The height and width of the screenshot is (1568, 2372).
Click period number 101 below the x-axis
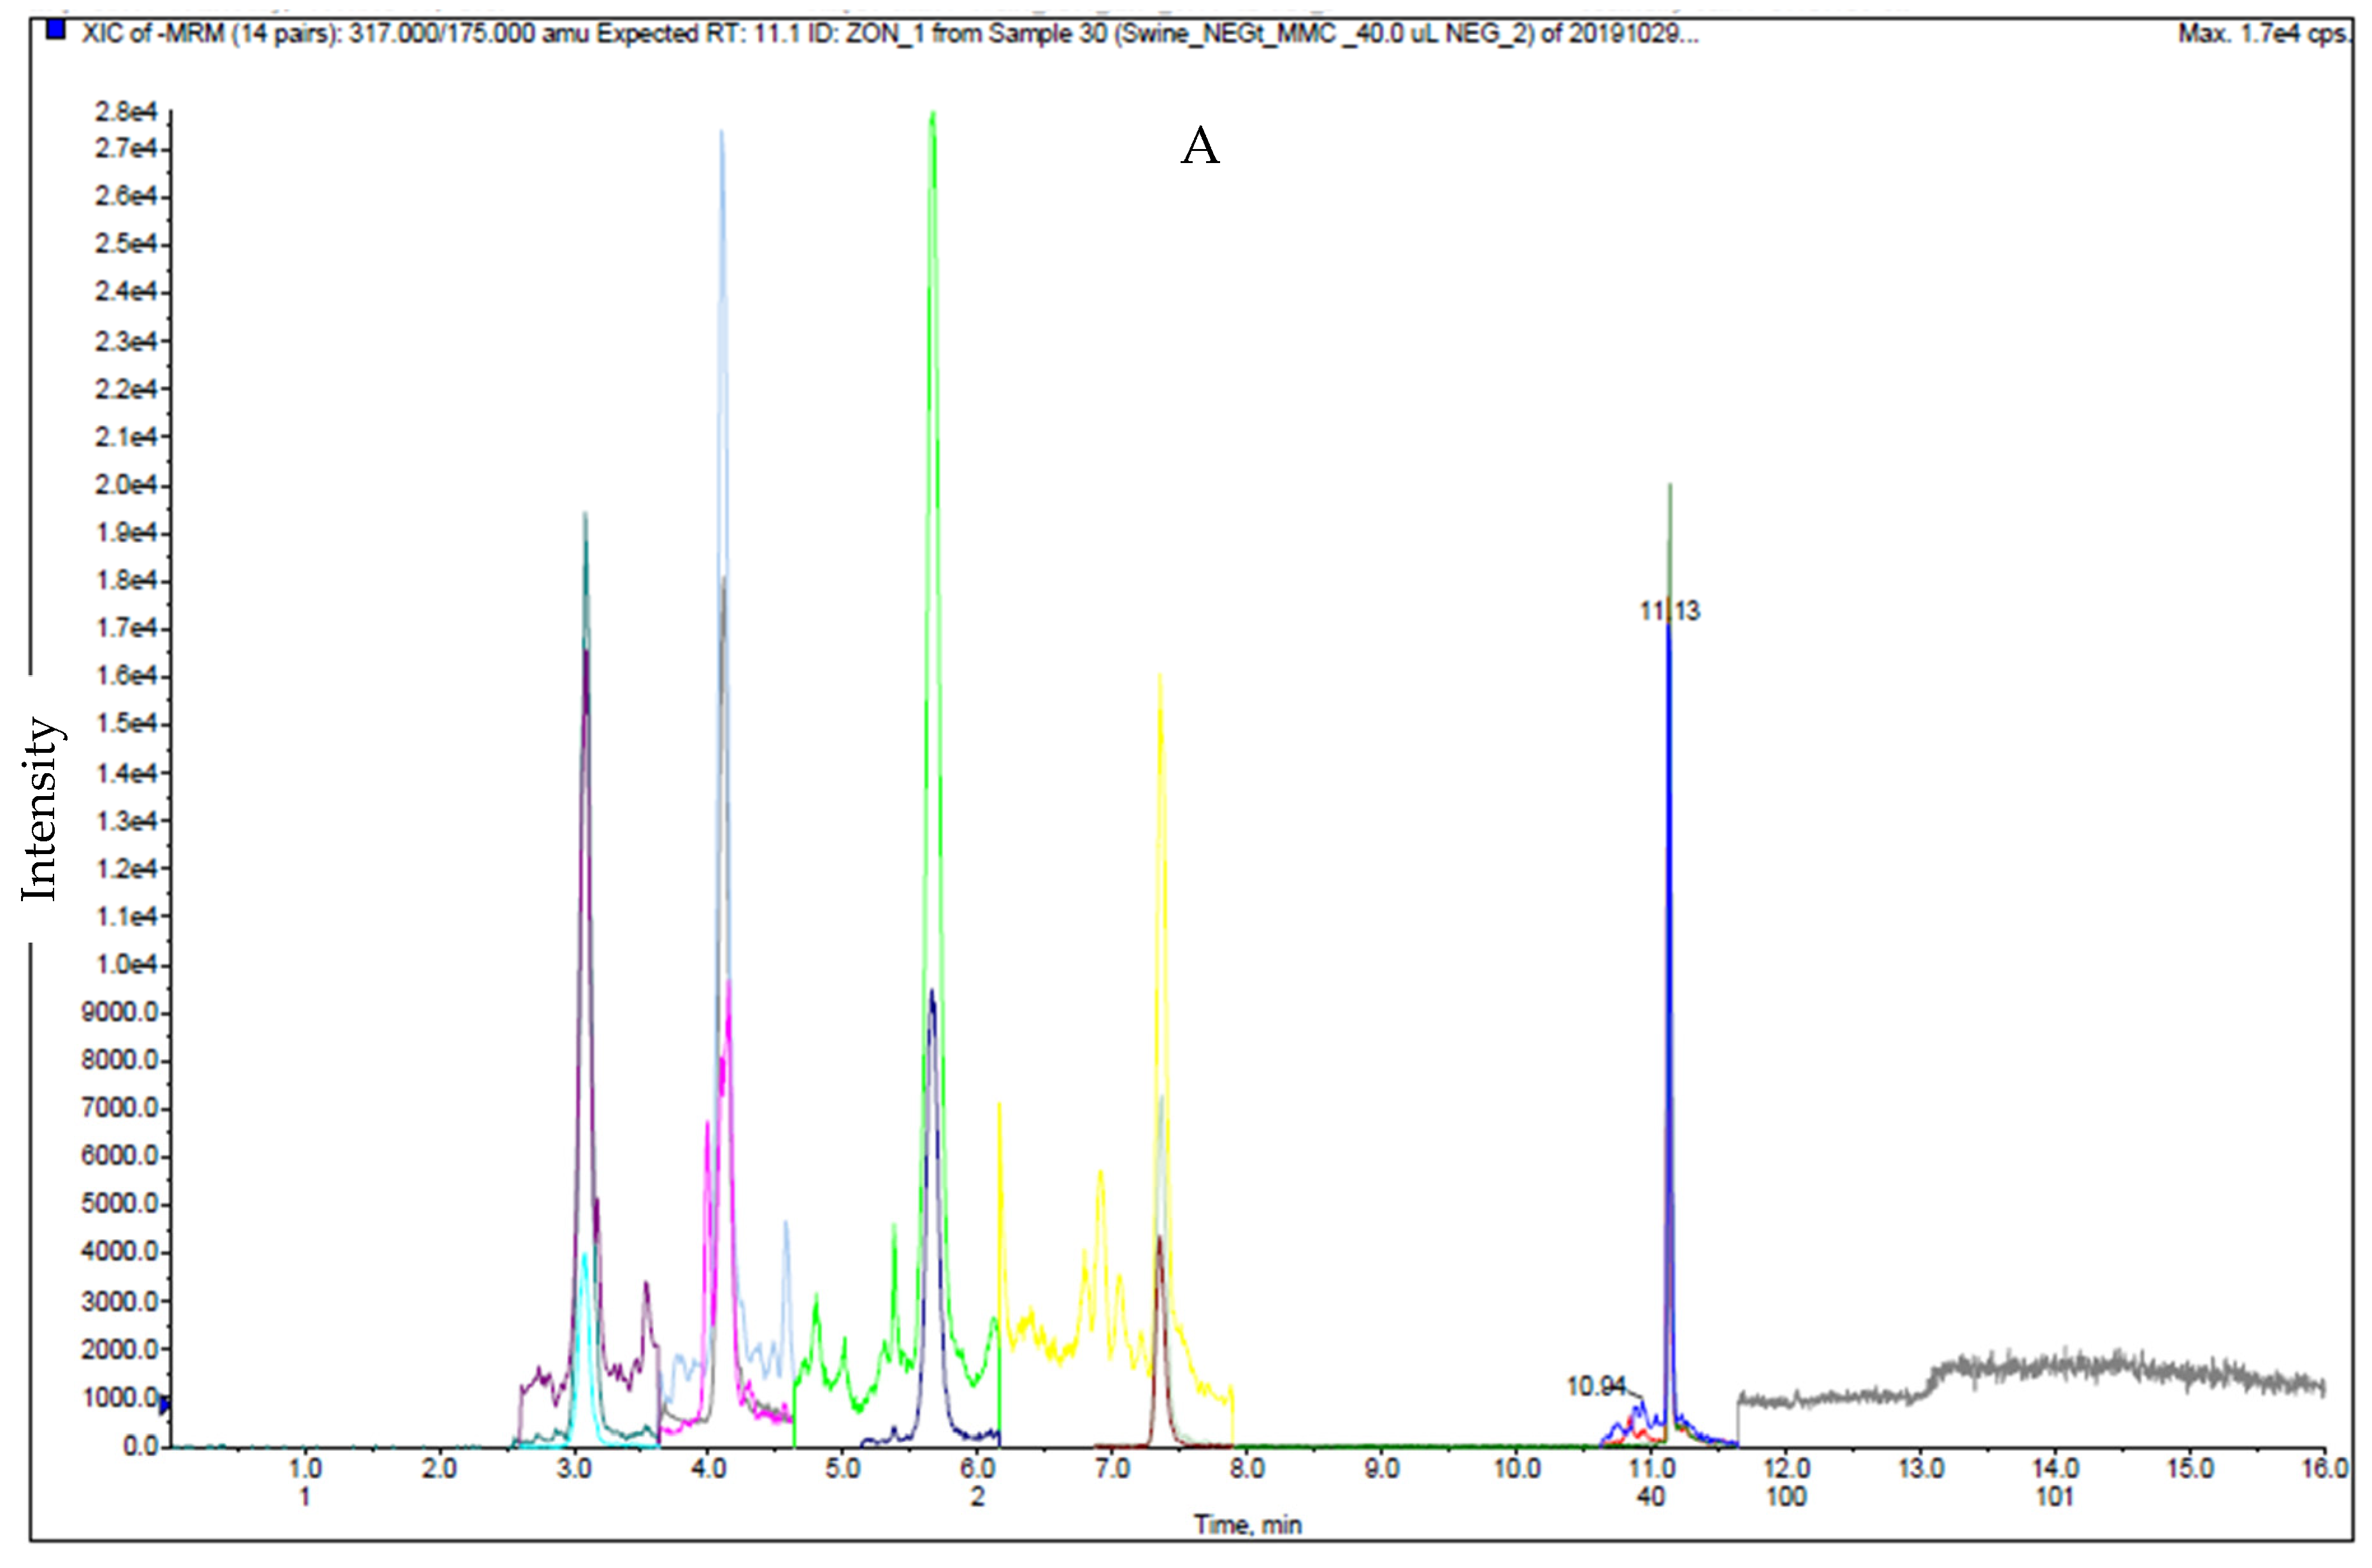pos(2054,1497)
